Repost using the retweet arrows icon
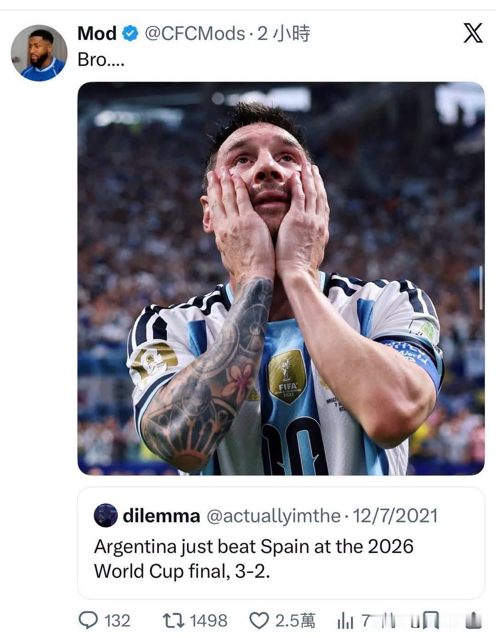 (174, 621)
